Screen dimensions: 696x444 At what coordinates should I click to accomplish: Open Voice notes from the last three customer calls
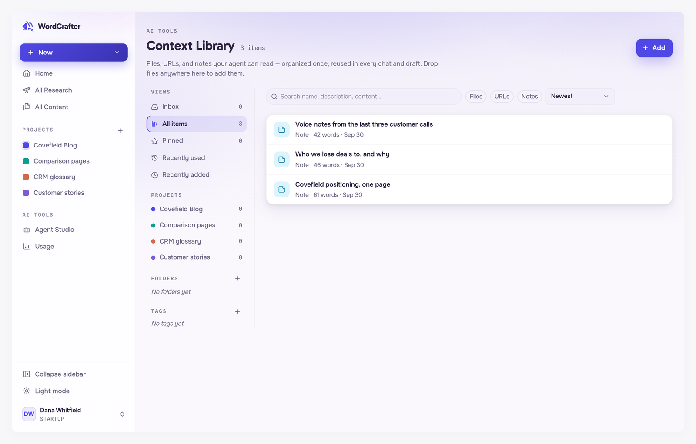tap(469, 130)
